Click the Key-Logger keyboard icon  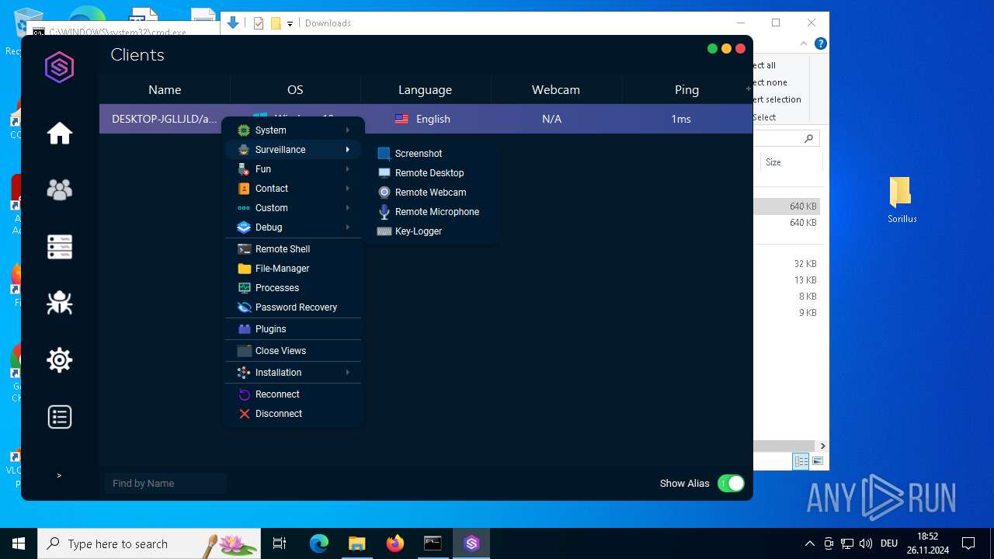pyautogui.click(x=384, y=231)
